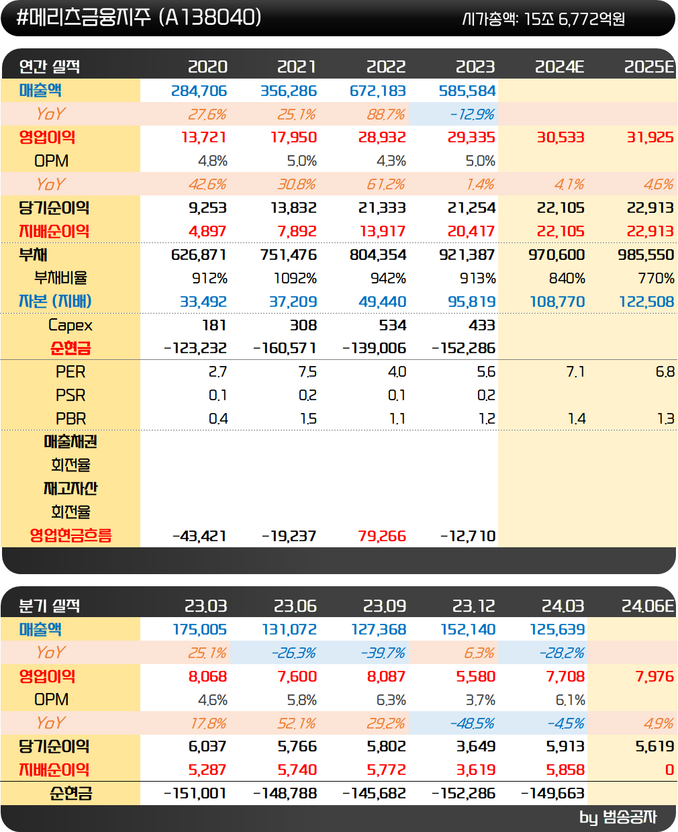
Task: Click quarterly 영업이익 estimate 7,976
Action: click(655, 676)
